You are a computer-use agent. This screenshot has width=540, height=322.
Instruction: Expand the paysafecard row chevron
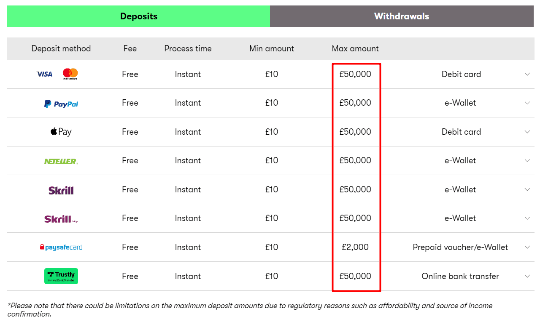tap(527, 247)
